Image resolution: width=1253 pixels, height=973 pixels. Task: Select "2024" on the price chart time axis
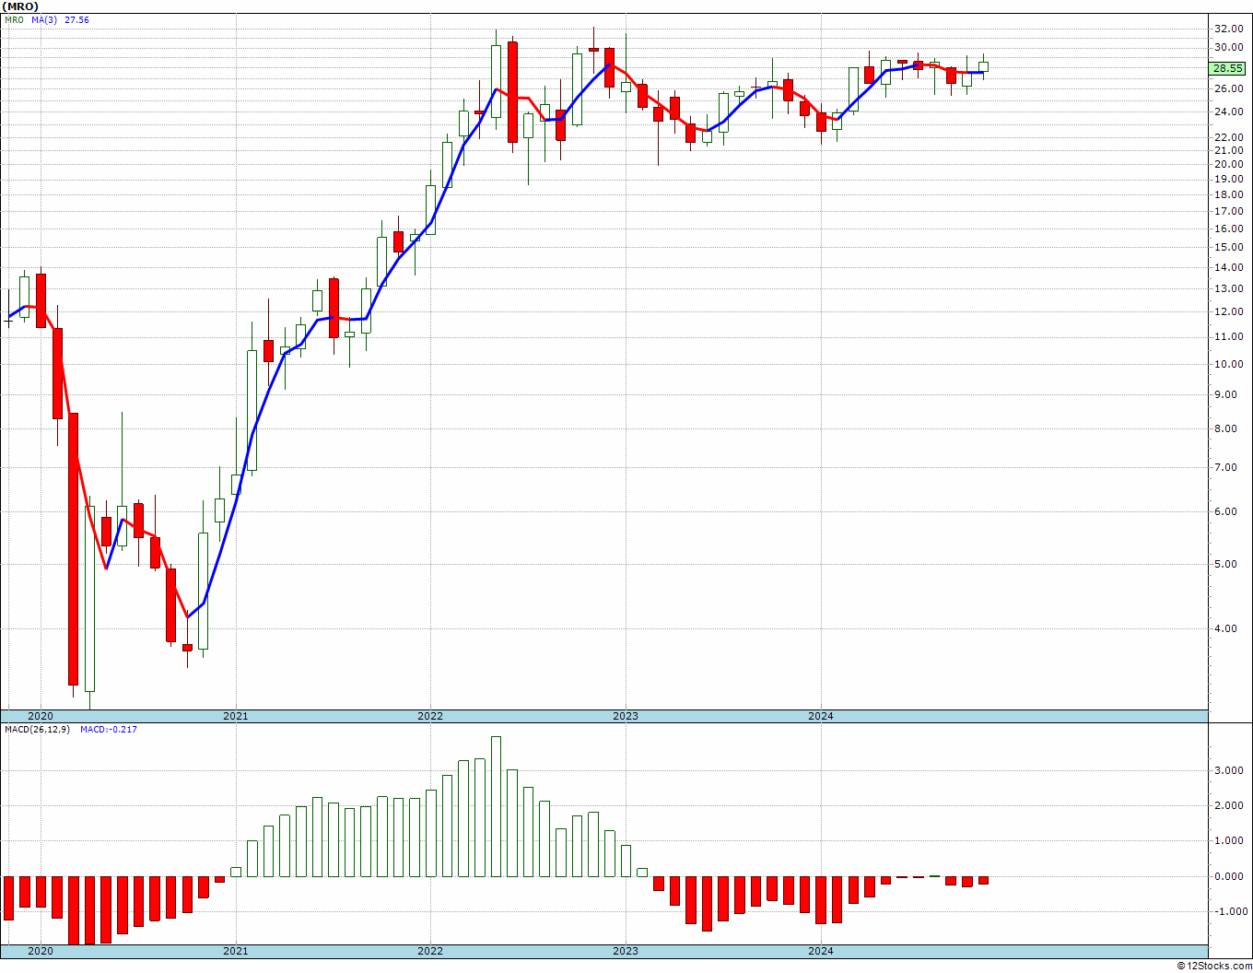(x=821, y=716)
